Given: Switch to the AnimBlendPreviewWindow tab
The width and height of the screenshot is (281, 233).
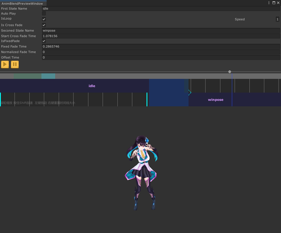Looking at the screenshot, I should pyautogui.click(x=23, y=3).
